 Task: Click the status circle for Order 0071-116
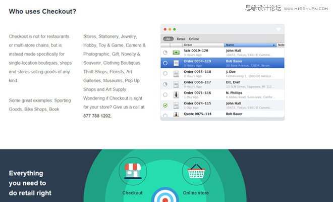pyautogui.click(x=165, y=94)
